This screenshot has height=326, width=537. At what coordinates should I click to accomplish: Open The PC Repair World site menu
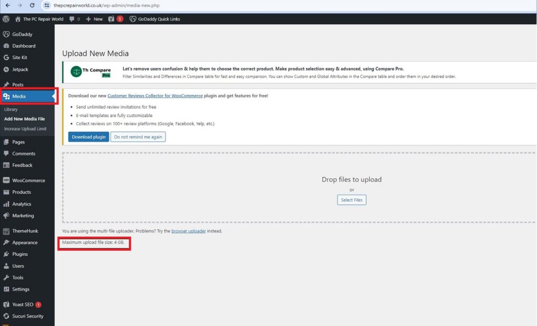(39, 19)
